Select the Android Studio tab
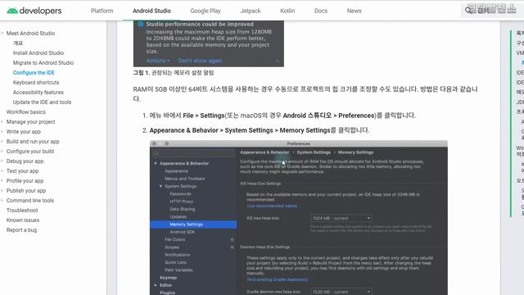Viewport: 524px width, 295px height. coord(151,11)
